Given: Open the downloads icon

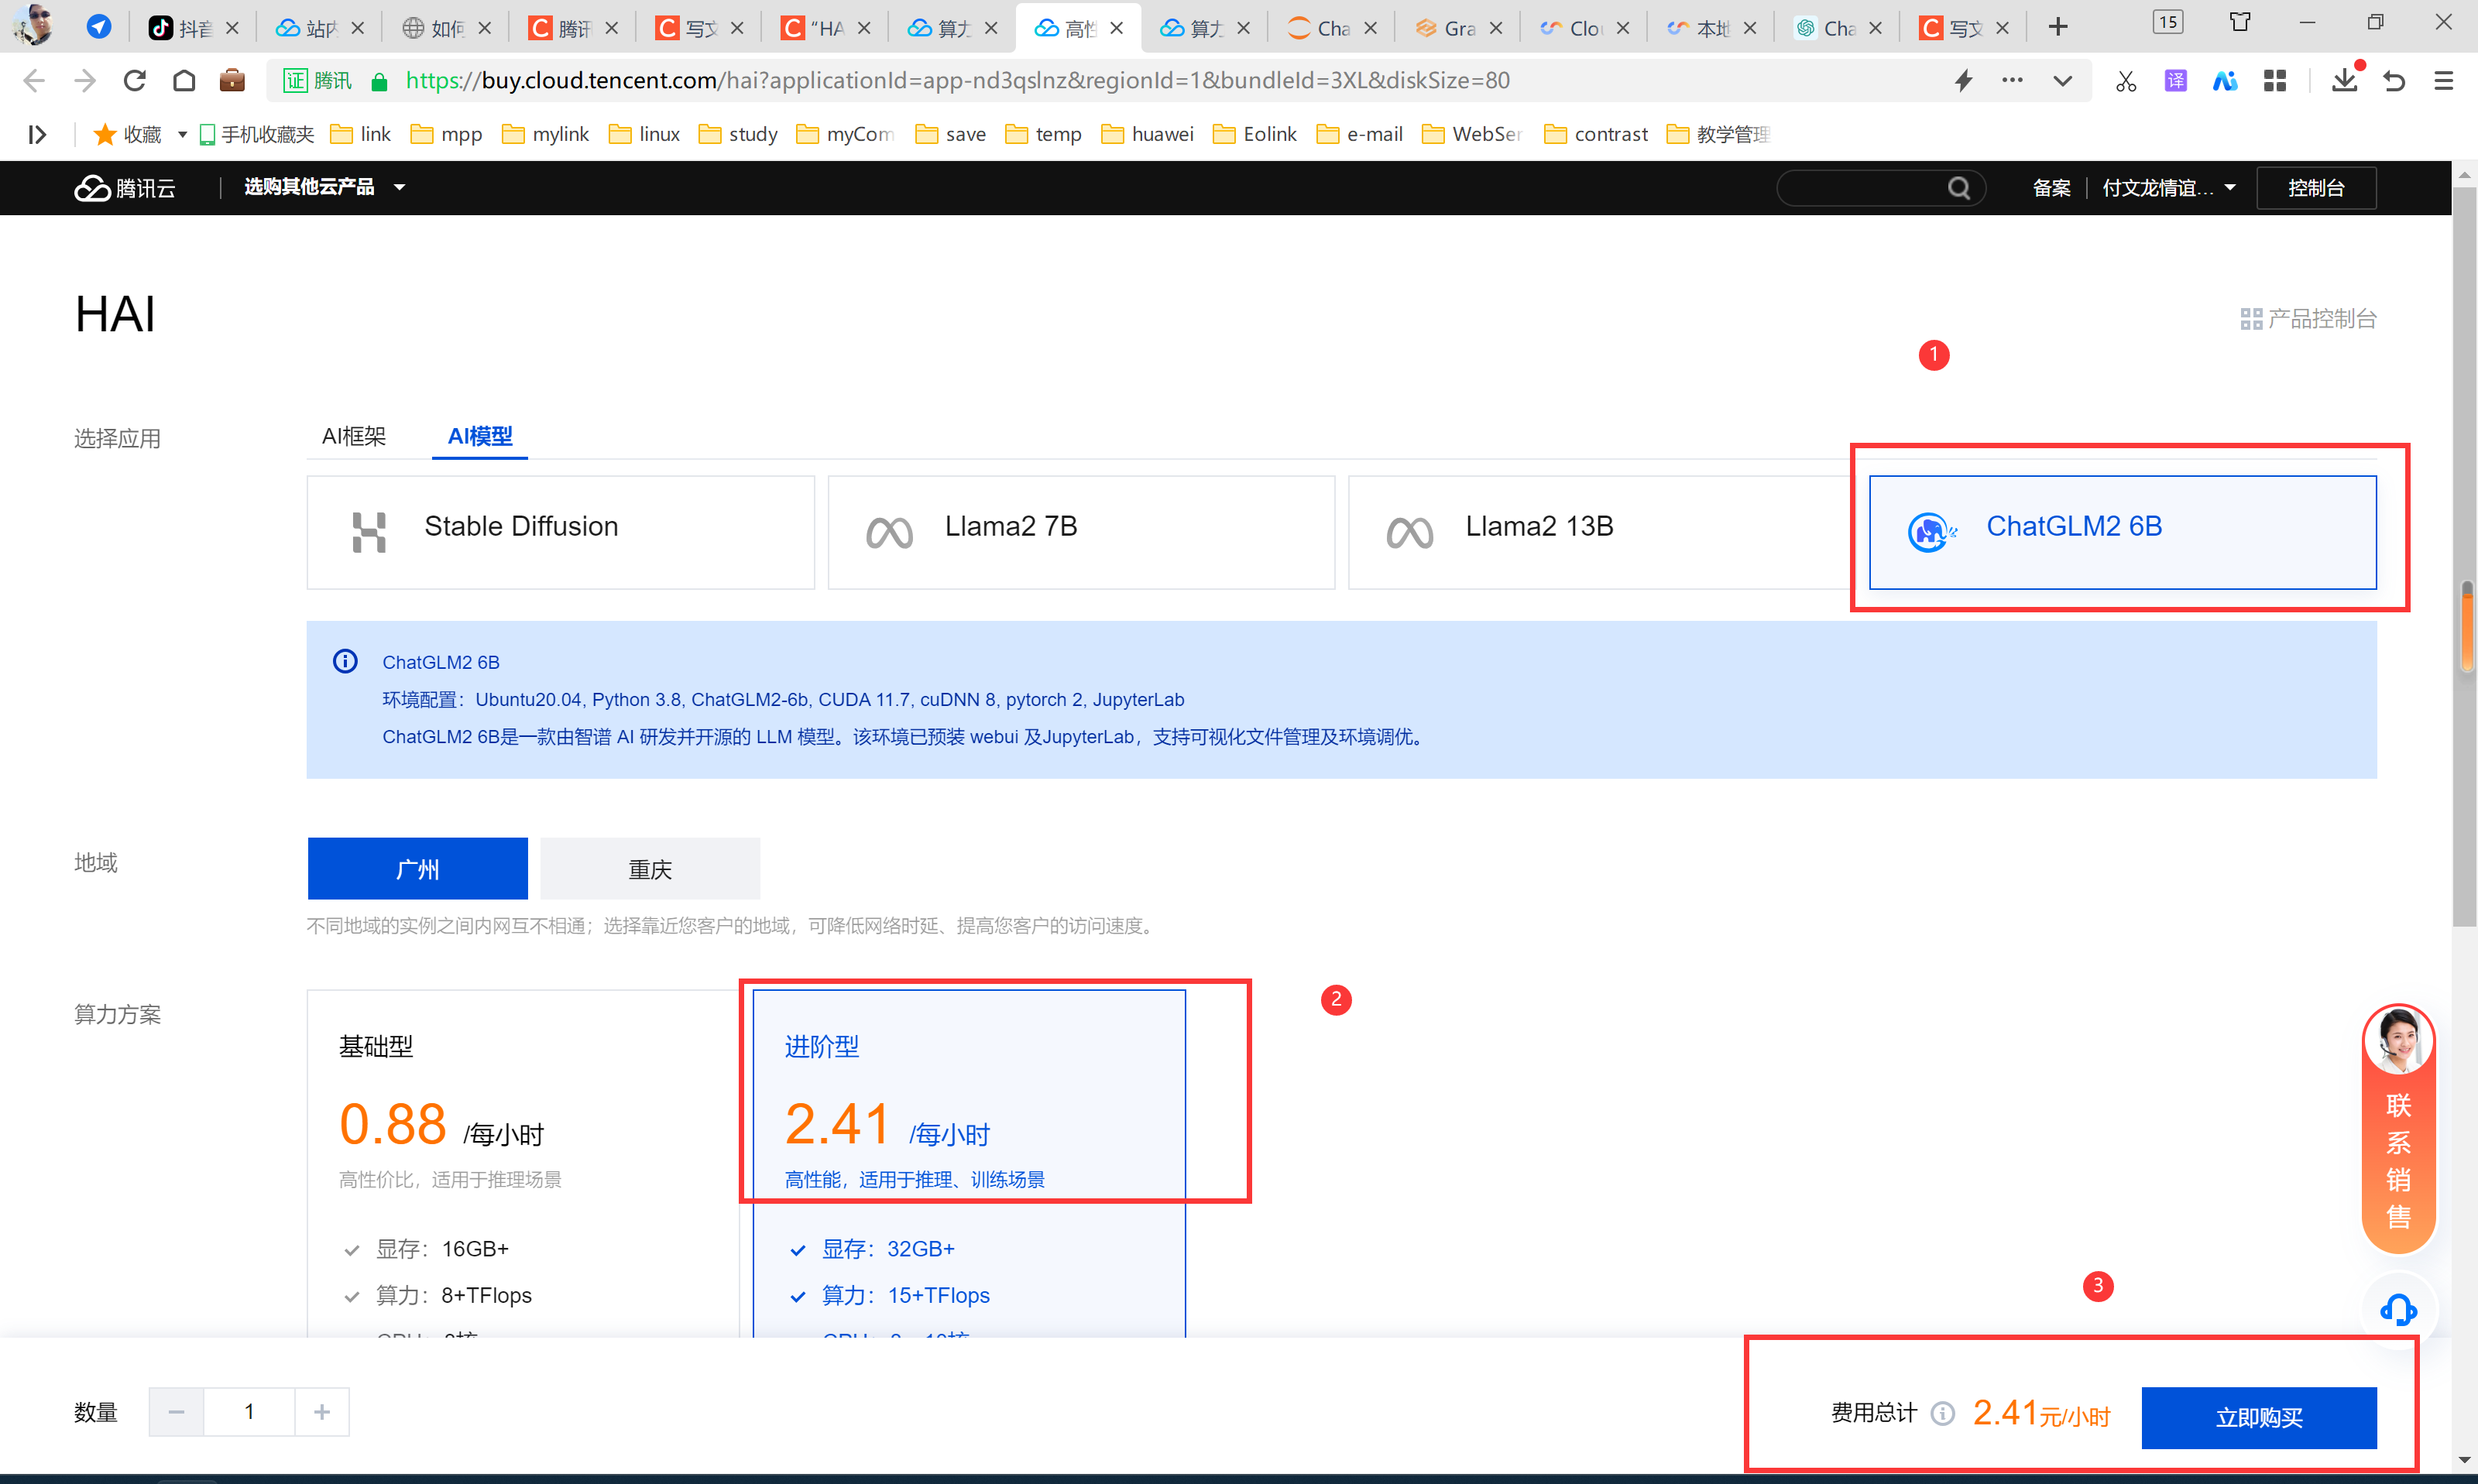Looking at the screenshot, I should pyautogui.click(x=2345, y=81).
